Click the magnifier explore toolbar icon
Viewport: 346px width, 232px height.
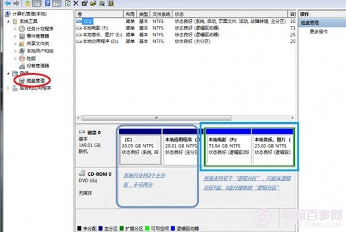(x=102, y=3)
